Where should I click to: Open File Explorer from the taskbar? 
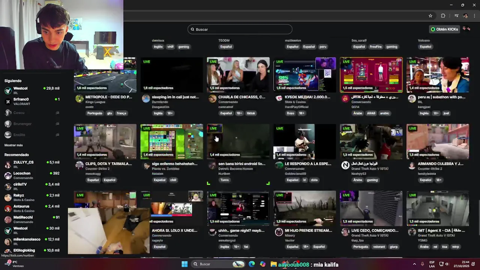click(274, 264)
